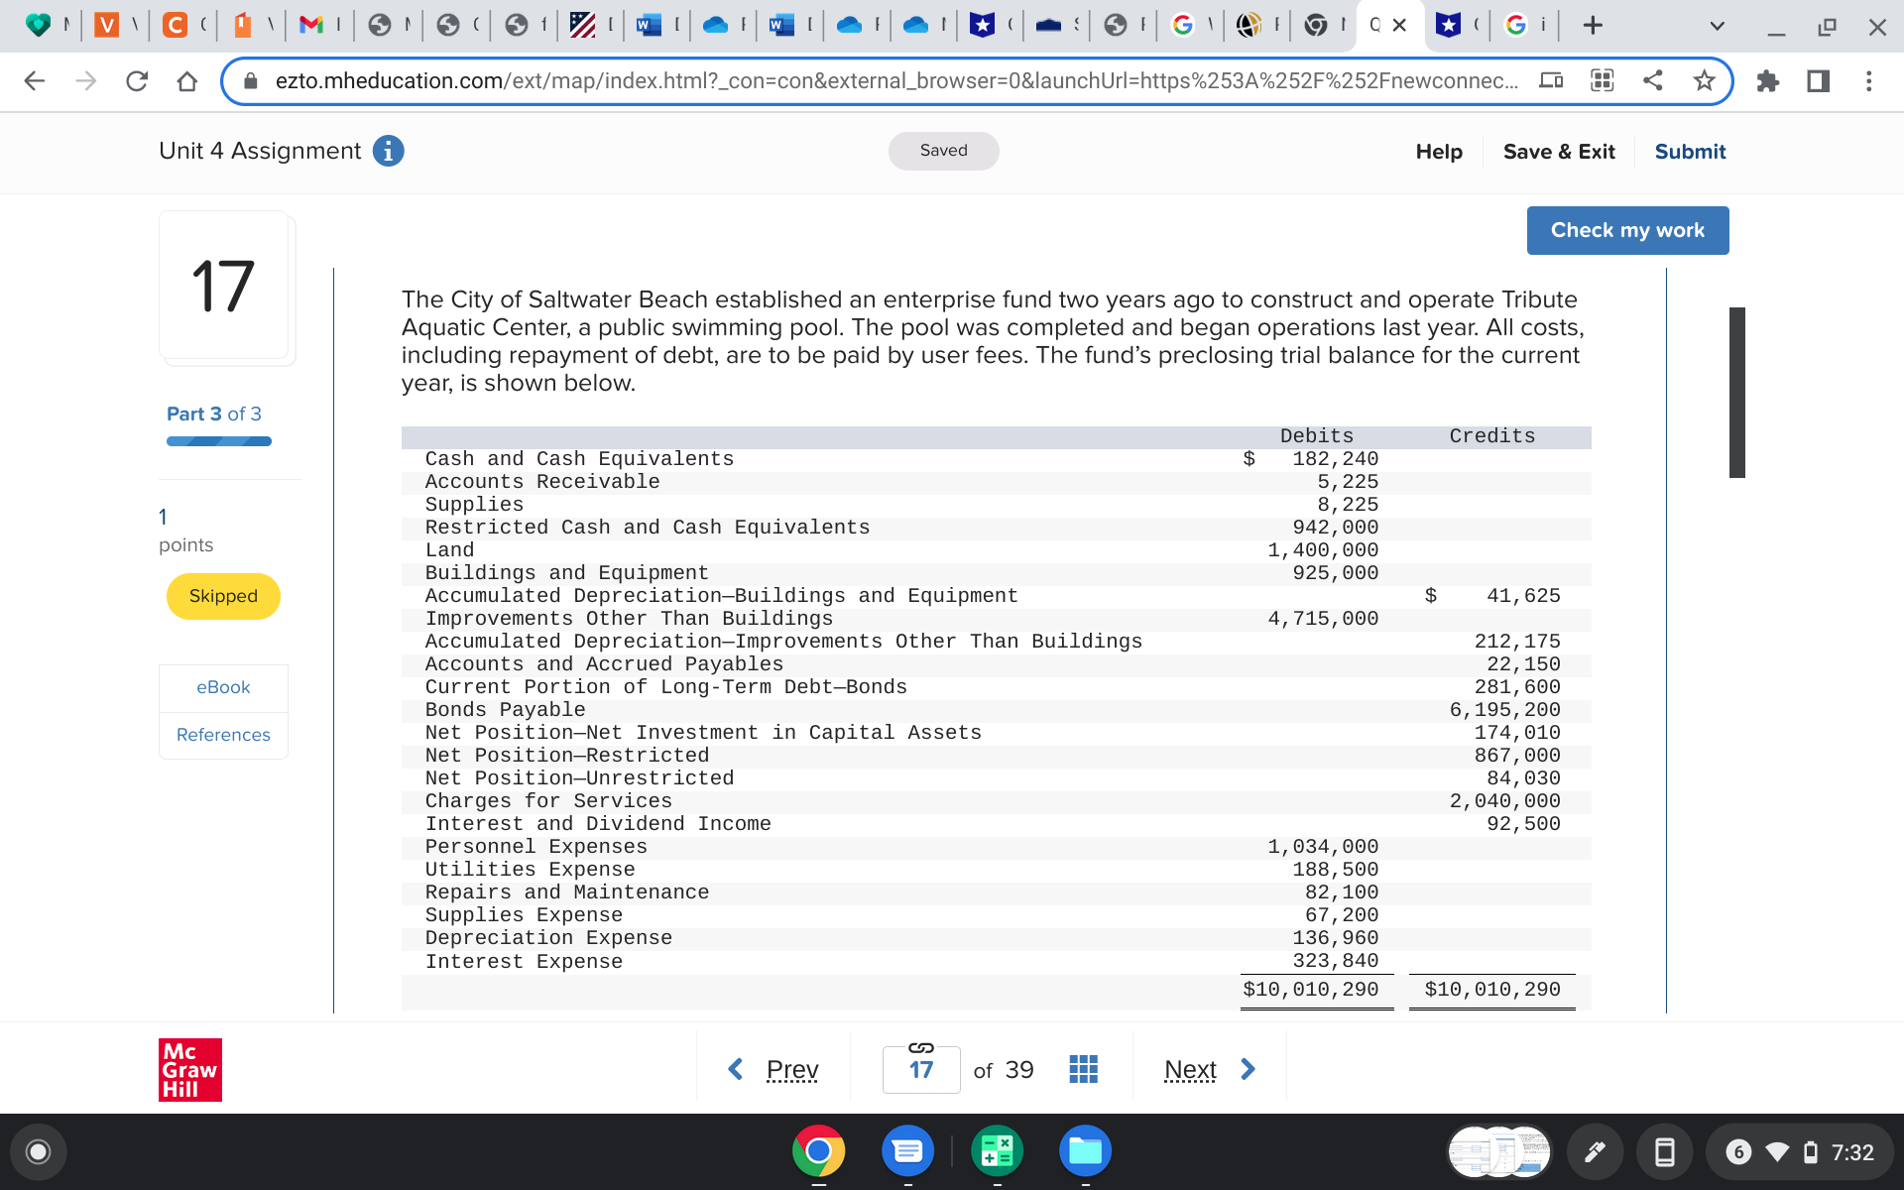Viewport: 1904px width, 1190px height.
Task: Open a new browser tab
Action: pos(1593,26)
